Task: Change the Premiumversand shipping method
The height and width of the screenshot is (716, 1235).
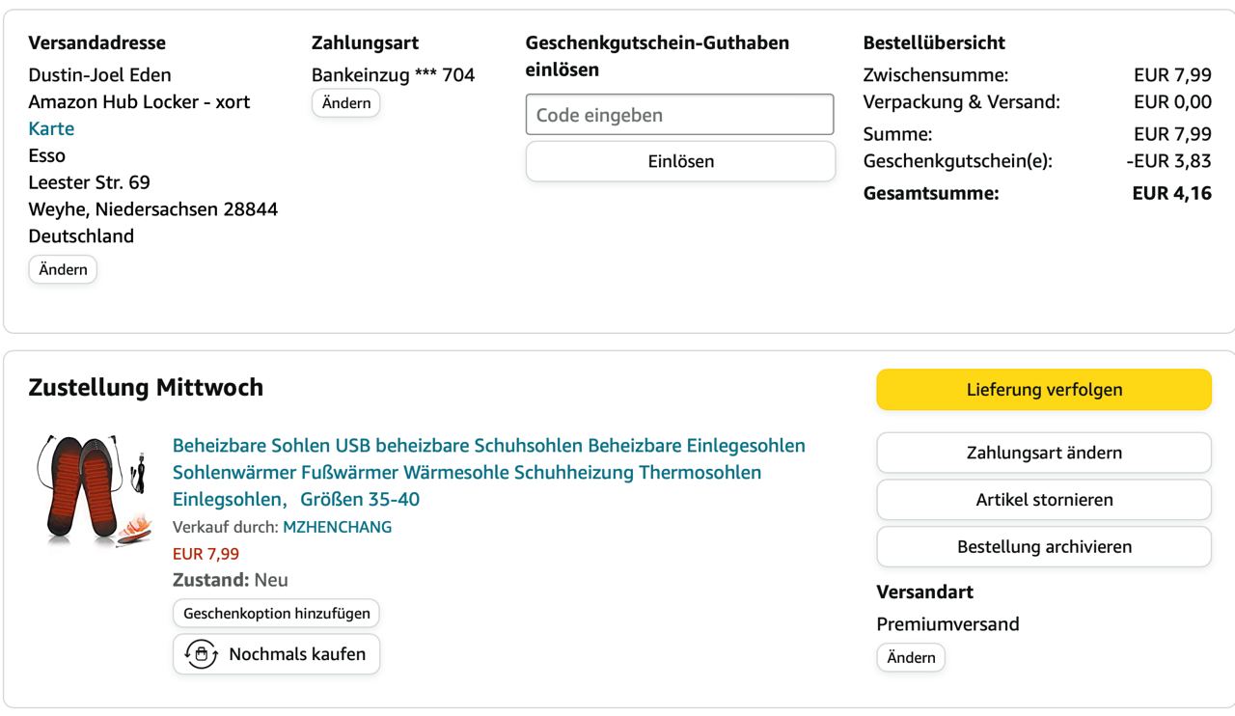Action: click(x=911, y=657)
